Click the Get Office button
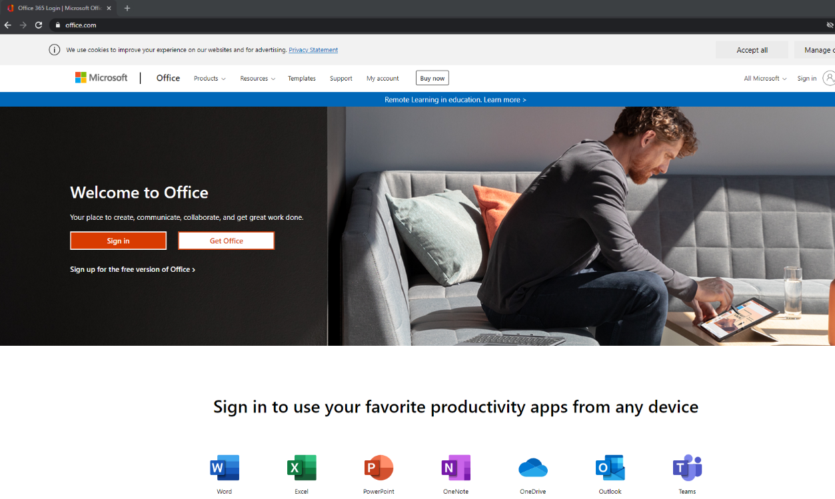The image size is (835, 499). point(226,241)
